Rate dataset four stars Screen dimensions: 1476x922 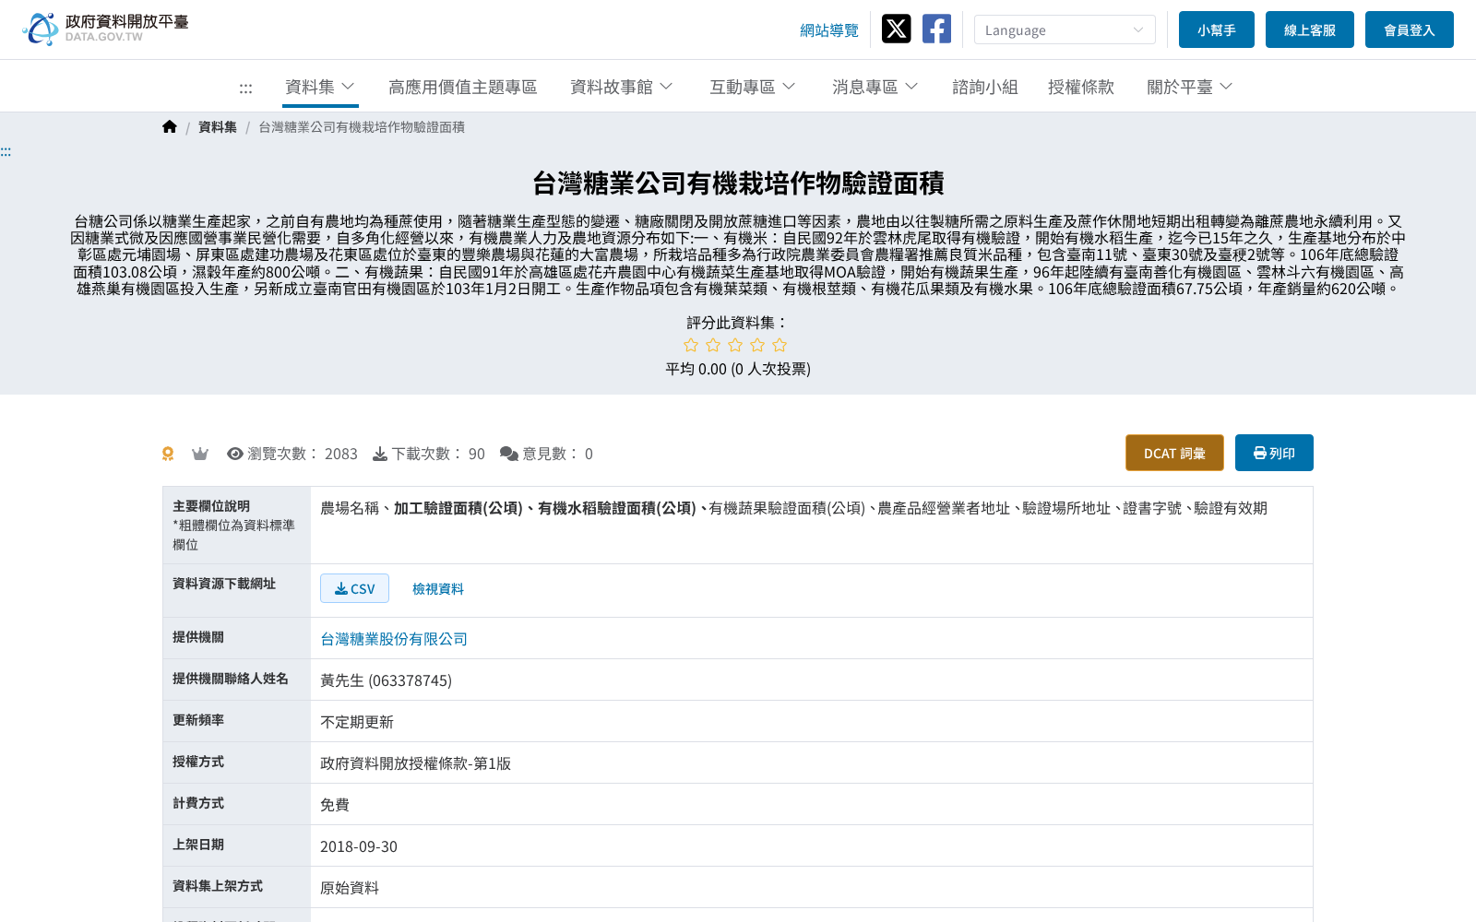(x=757, y=345)
